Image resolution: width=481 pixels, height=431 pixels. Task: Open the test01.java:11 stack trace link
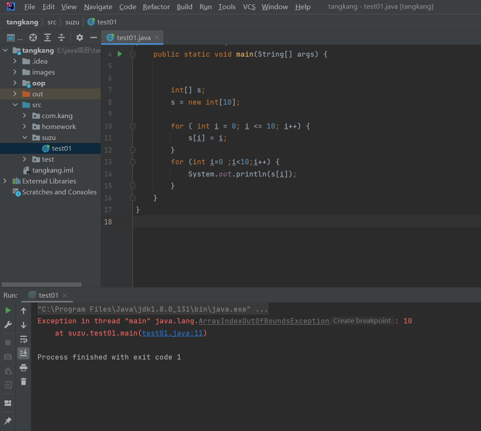coord(173,333)
